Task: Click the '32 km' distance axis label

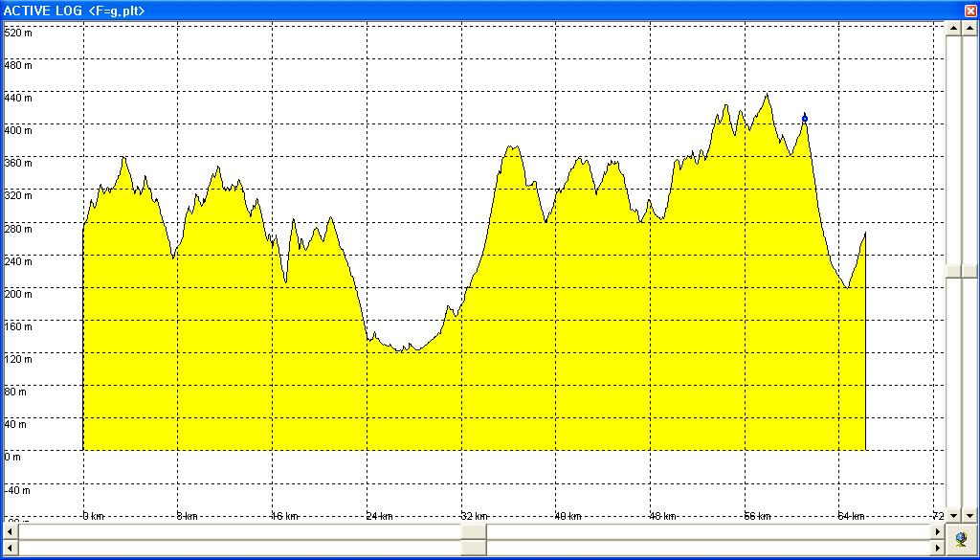Action: 474,516
